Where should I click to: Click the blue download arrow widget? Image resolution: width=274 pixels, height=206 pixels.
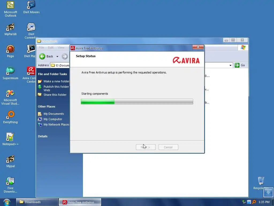click(x=268, y=192)
